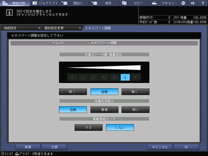Screen dimensions: 208x156
Task: Set air volume level 6
Action: pos(125,77)
